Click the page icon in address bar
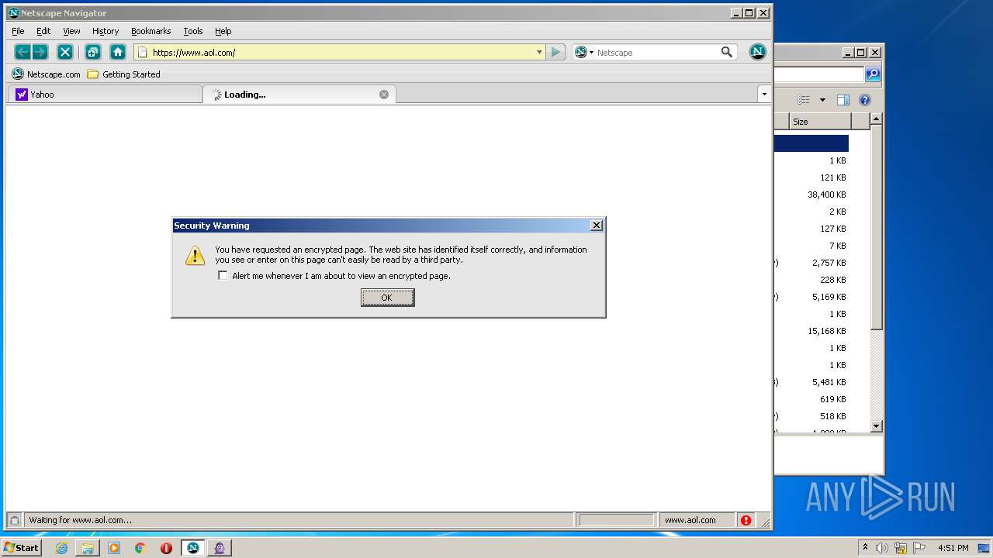The height and width of the screenshot is (558, 993). pos(142,52)
